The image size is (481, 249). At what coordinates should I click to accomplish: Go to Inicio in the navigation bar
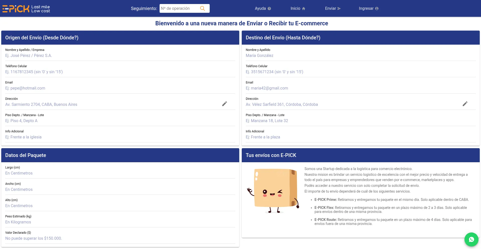[298, 9]
